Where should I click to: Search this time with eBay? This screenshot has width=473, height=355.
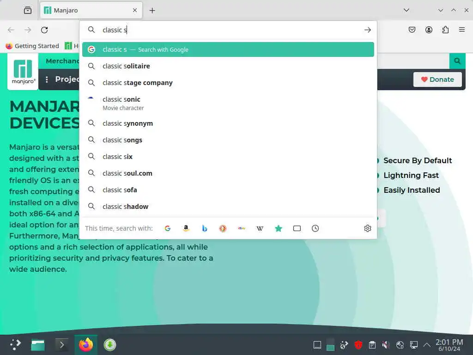point(242,228)
